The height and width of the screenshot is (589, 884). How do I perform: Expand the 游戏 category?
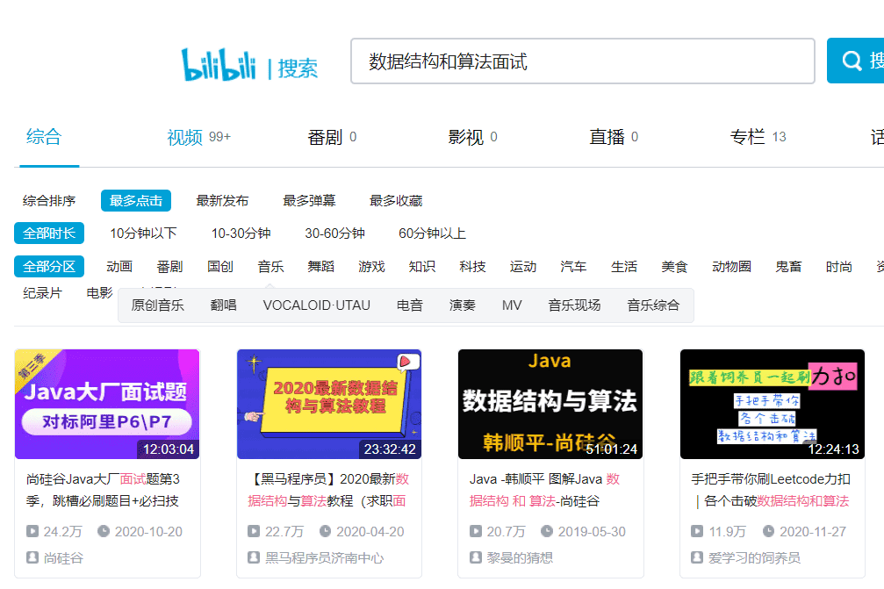[371, 267]
